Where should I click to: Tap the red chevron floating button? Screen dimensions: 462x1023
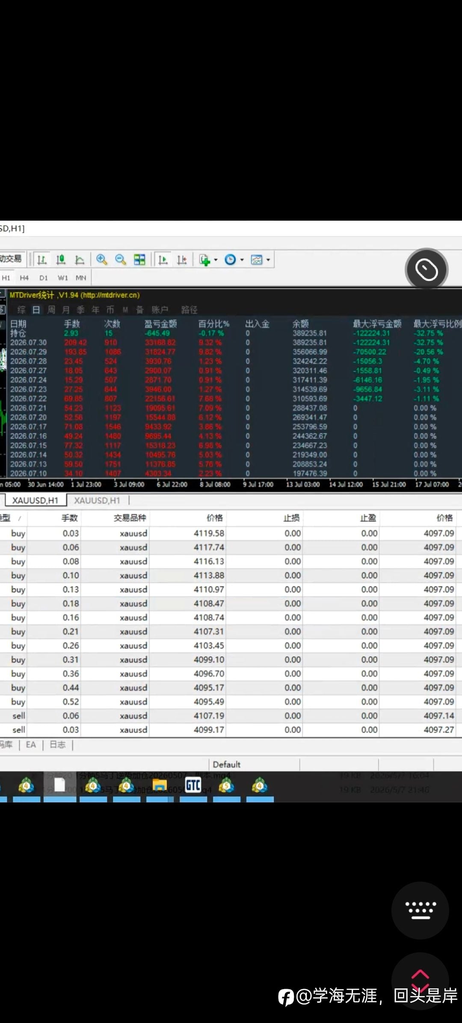click(x=420, y=981)
